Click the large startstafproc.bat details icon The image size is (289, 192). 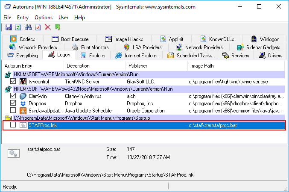point(14,153)
